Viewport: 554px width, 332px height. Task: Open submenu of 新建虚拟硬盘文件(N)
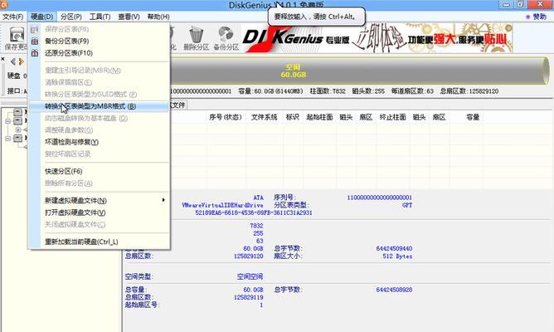(163, 200)
